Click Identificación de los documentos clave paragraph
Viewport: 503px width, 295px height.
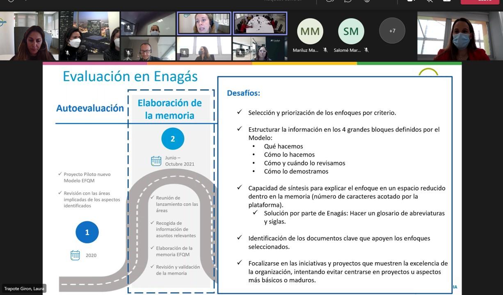[339, 242]
